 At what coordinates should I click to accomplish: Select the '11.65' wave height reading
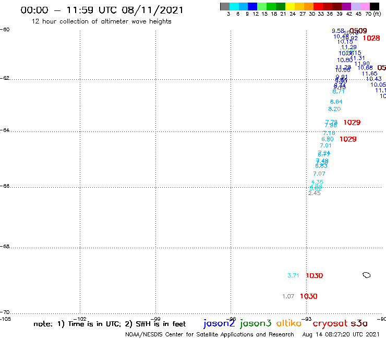pyautogui.click(x=369, y=74)
